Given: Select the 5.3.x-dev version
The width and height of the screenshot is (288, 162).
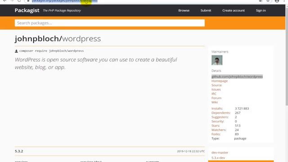Looking at the screenshot, I should click(218, 158).
